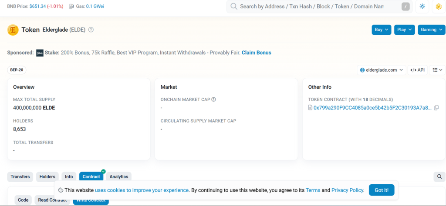
Task: Click the Onchain Market Cap info icon
Action: coord(214,100)
